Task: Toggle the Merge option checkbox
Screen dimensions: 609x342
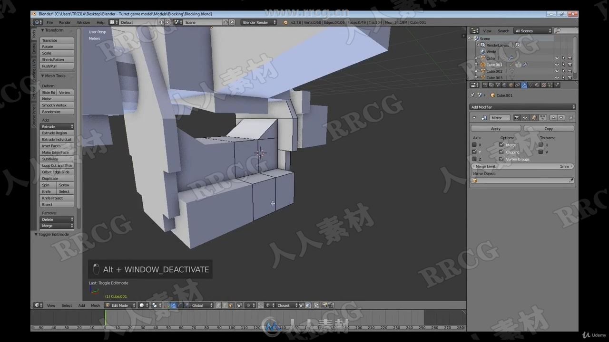Action: pyautogui.click(x=501, y=145)
